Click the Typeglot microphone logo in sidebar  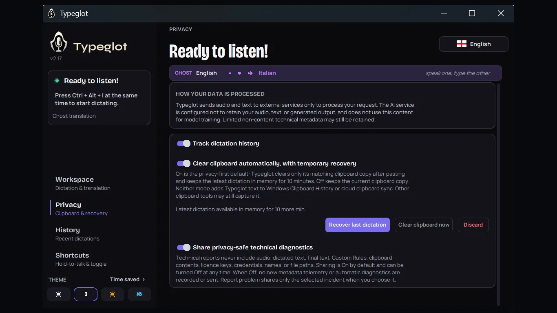pyautogui.click(x=59, y=42)
